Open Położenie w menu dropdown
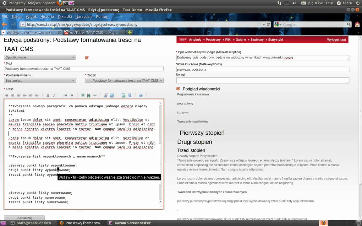 pyautogui.click(x=40, y=80)
